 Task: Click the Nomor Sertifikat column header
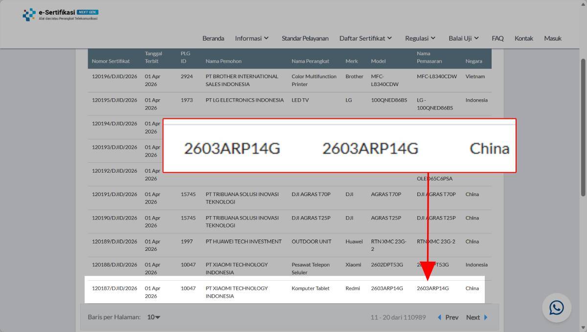coord(111,61)
